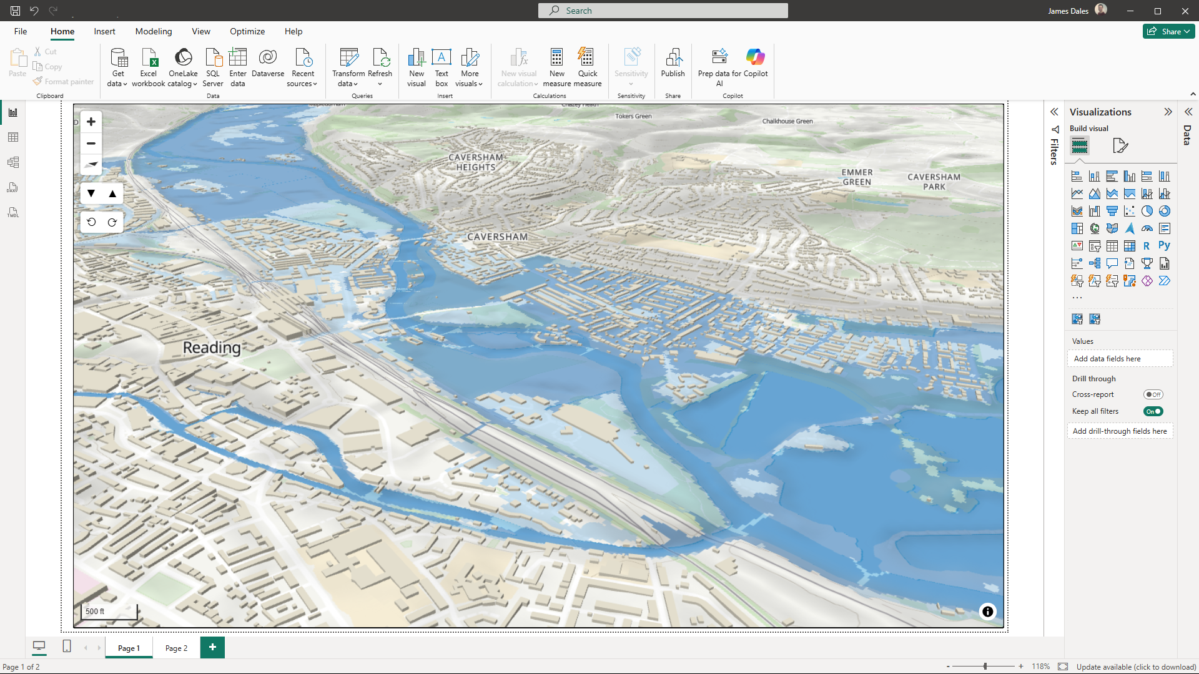This screenshot has width=1199, height=674.
Task: Add a new page with plus button
Action: tap(212, 647)
